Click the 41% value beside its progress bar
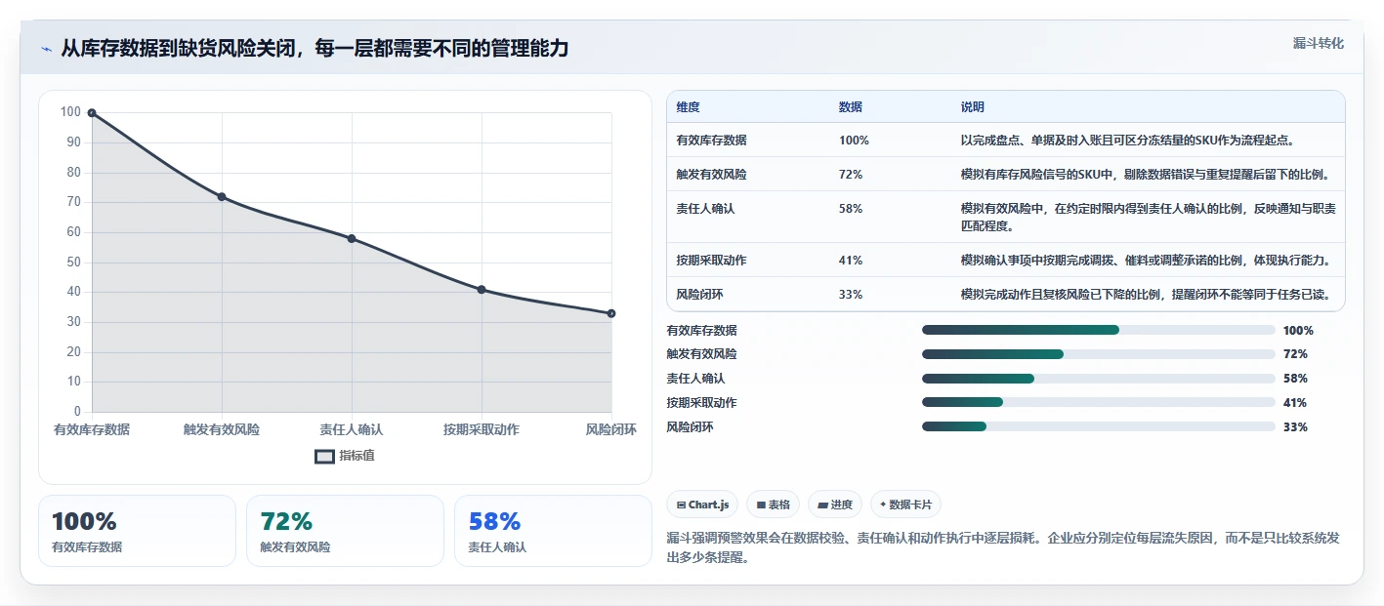 (x=1295, y=402)
